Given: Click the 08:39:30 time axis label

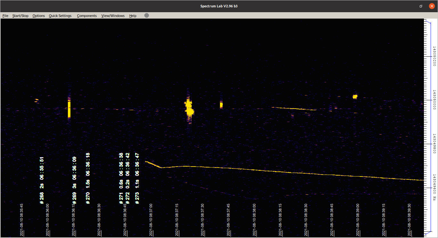Looking at the screenshot, I should coord(410,220).
